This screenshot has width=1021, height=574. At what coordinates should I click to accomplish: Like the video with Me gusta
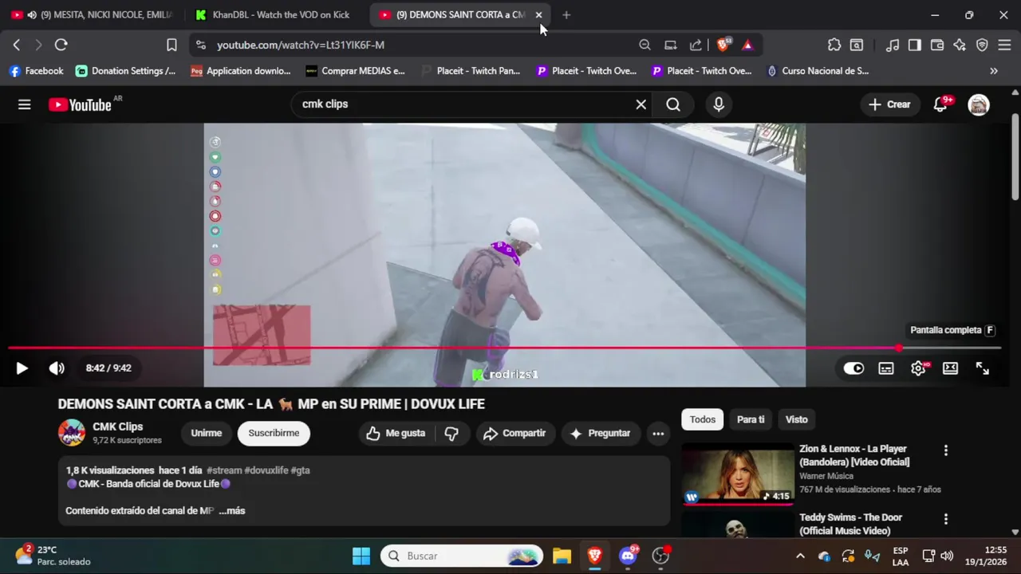pos(396,434)
